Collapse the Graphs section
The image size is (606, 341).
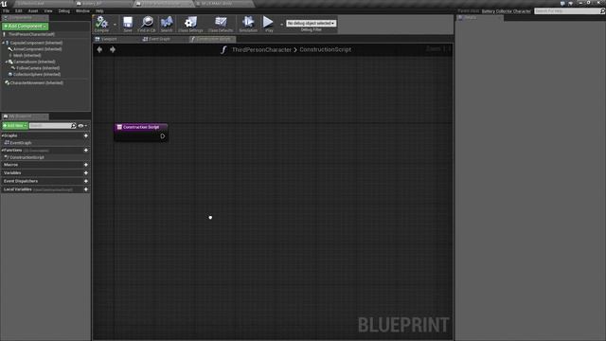[3, 135]
